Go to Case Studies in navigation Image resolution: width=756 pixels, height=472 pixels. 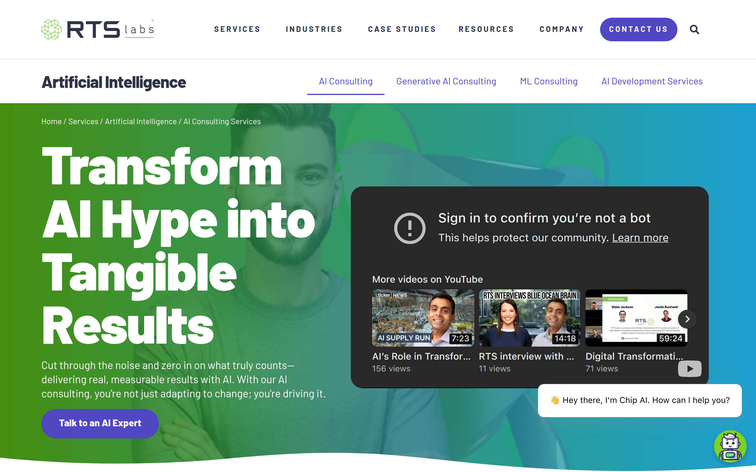(x=402, y=29)
